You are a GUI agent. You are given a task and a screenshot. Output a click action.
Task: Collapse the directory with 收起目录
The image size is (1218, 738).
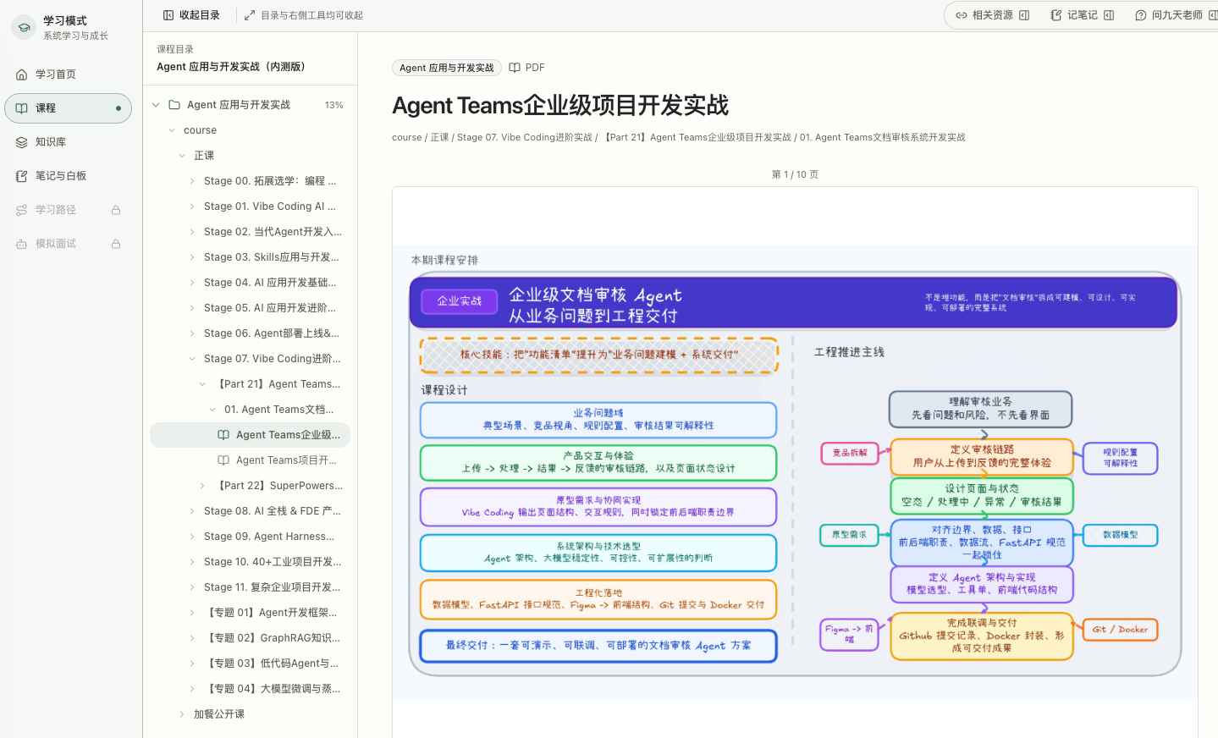click(191, 15)
